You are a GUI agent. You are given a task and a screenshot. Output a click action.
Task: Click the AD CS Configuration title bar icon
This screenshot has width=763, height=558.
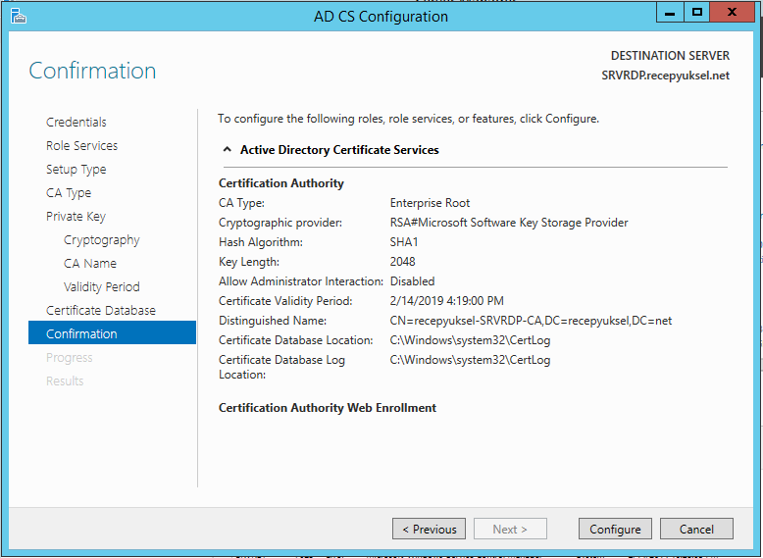(18, 16)
